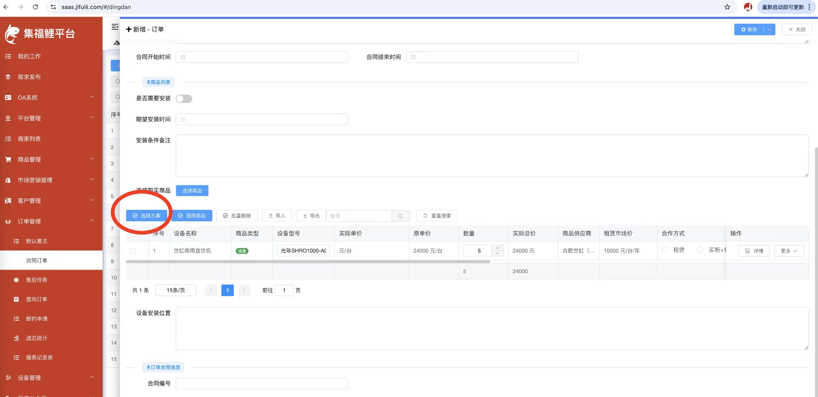Click the OA系统 card icon
The height and width of the screenshot is (397, 818).
point(8,97)
